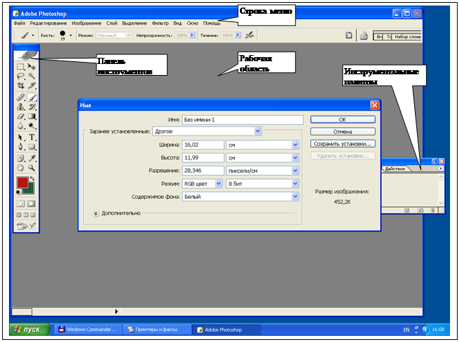
Task: Open the Windows пуск Start button
Action: pos(29,330)
